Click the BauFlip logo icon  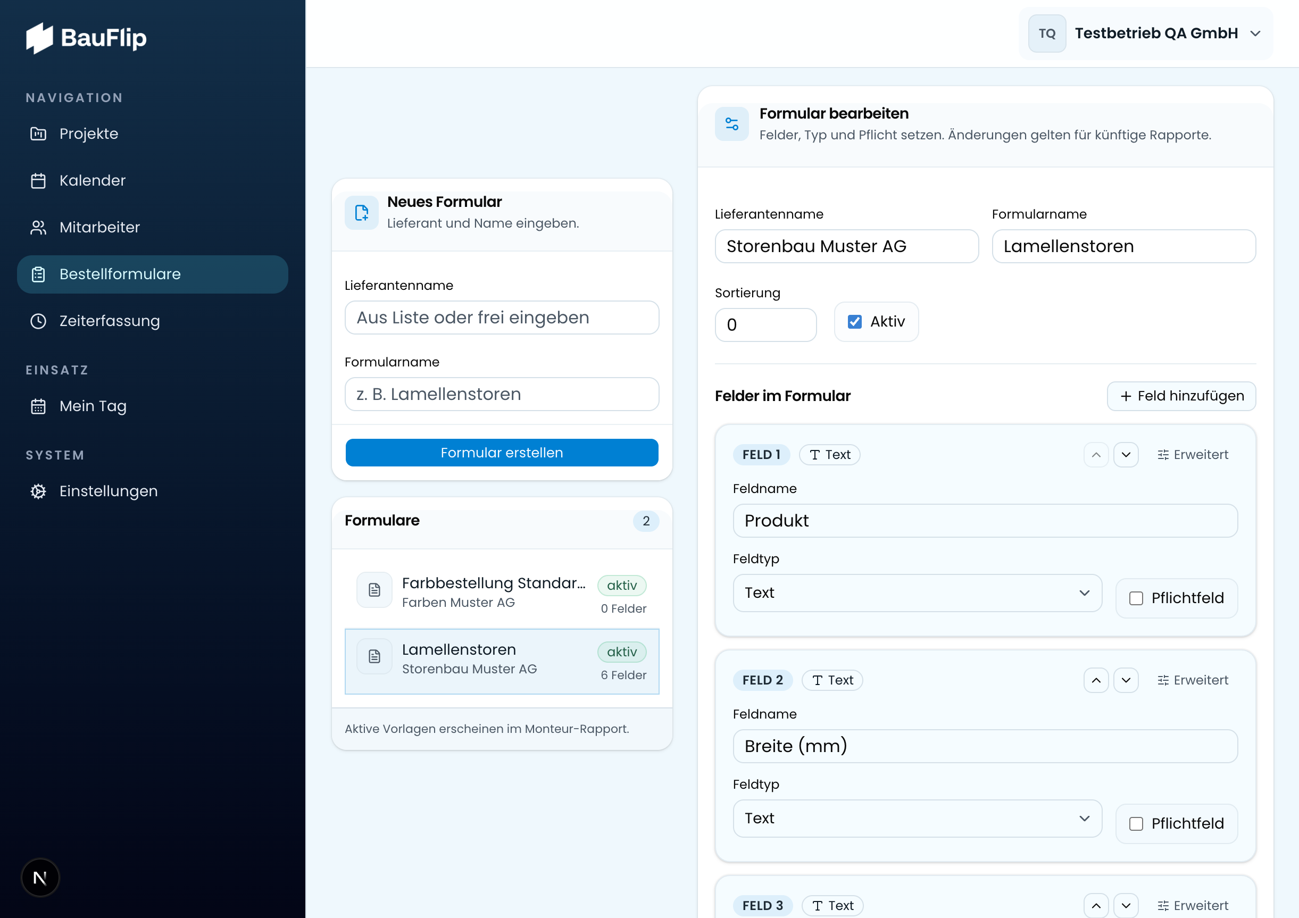(x=39, y=38)
